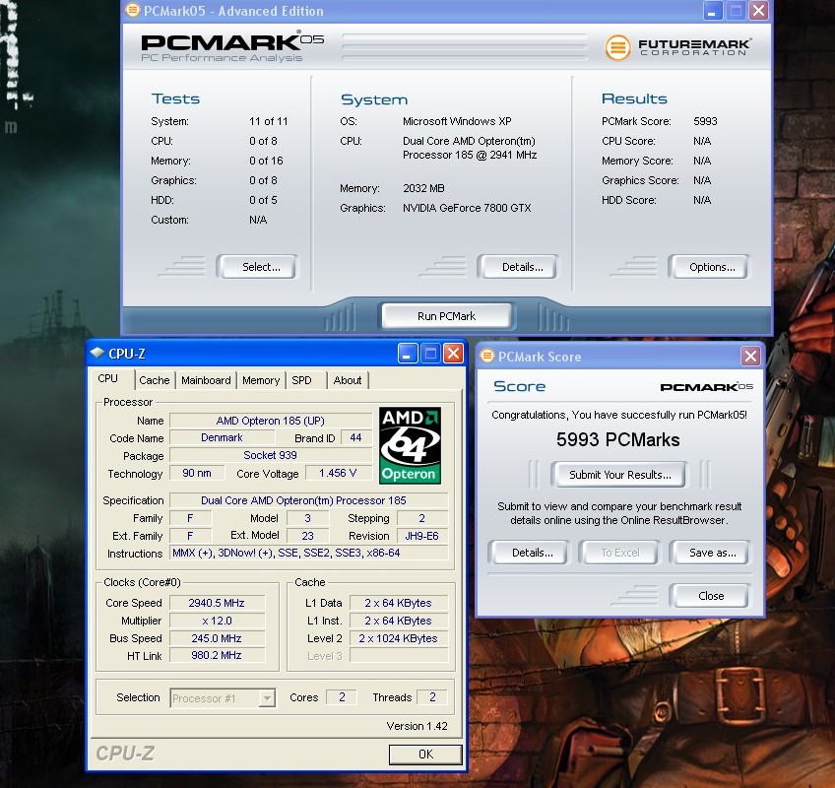
Task: Click the Bus Speed value 245.0 MHz
Action: pos(217,638)
